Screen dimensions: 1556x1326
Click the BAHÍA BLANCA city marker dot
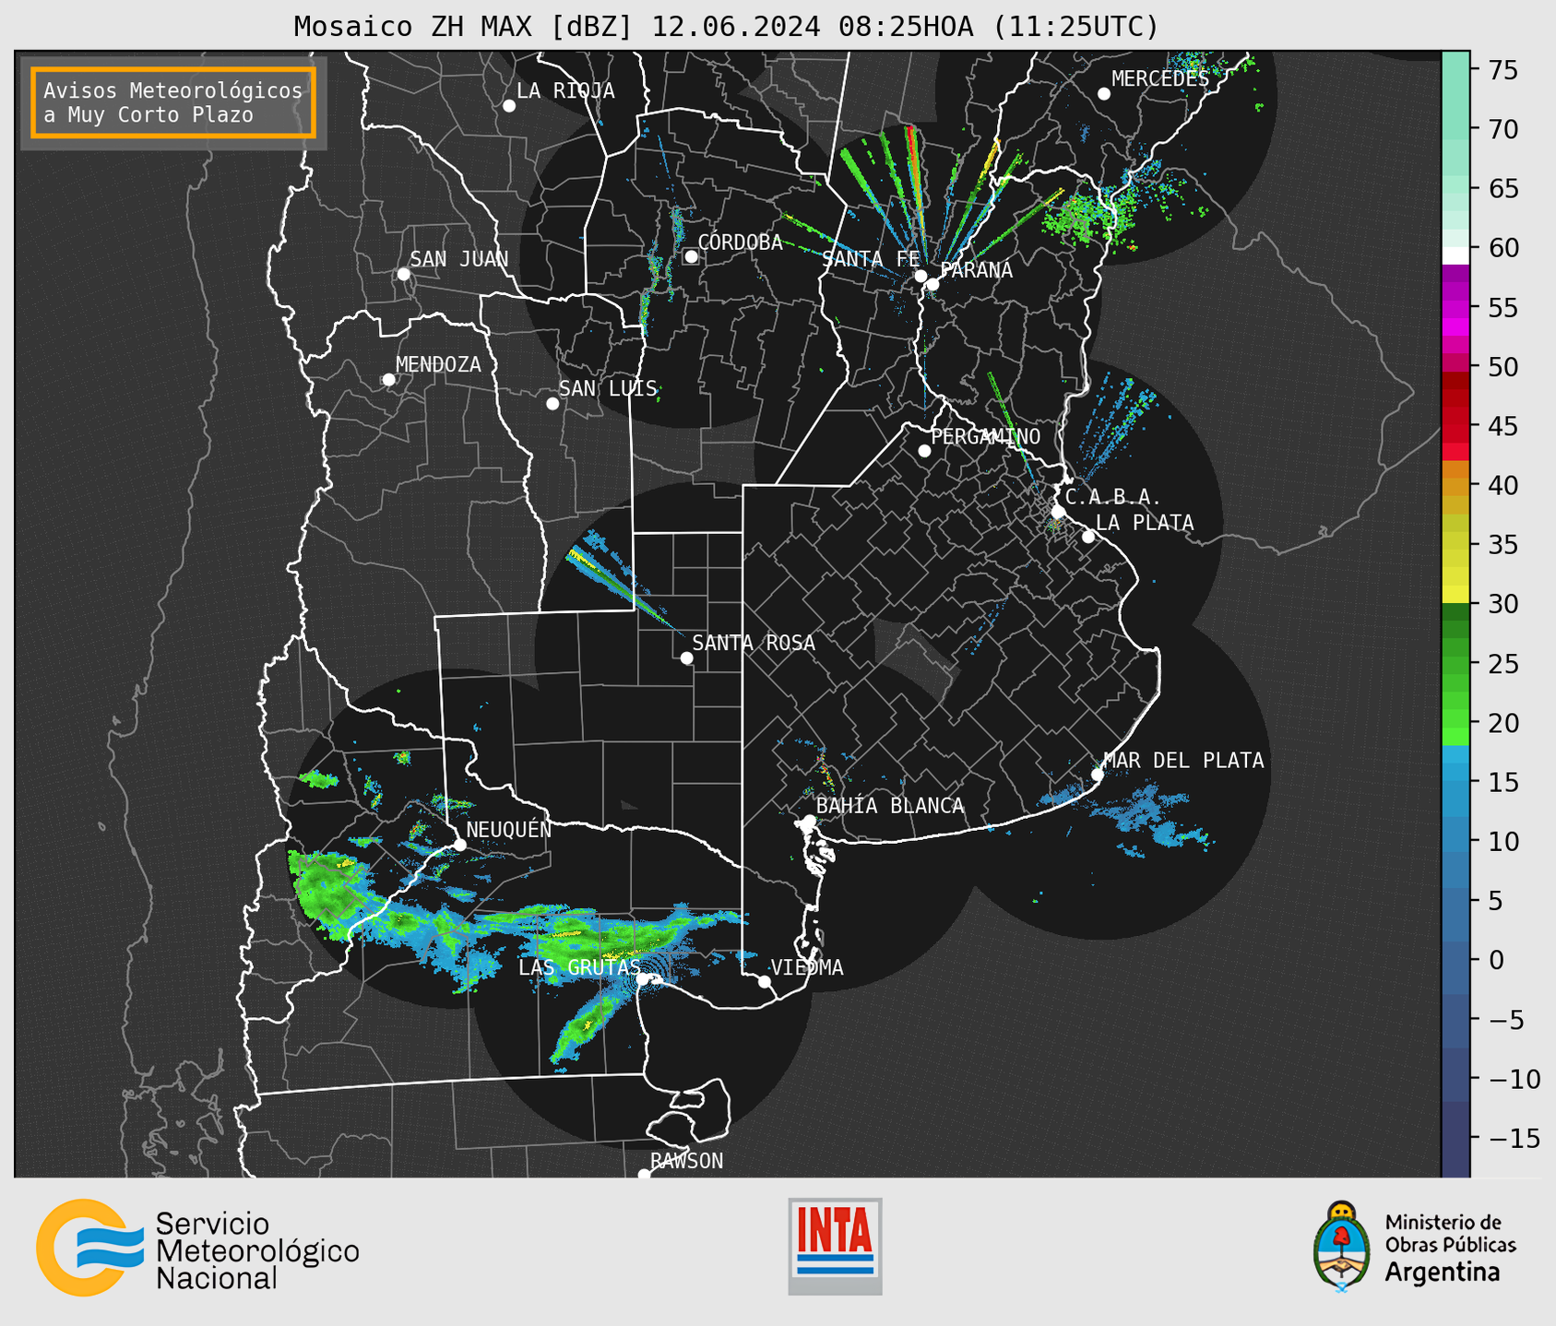pyautogui.click(x=809, y=821)
